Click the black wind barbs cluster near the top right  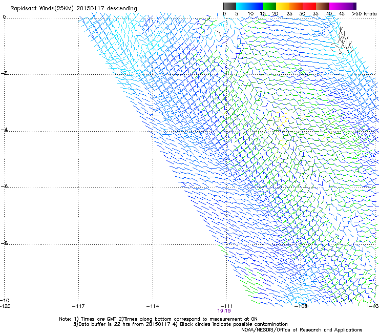click(343, 40)
